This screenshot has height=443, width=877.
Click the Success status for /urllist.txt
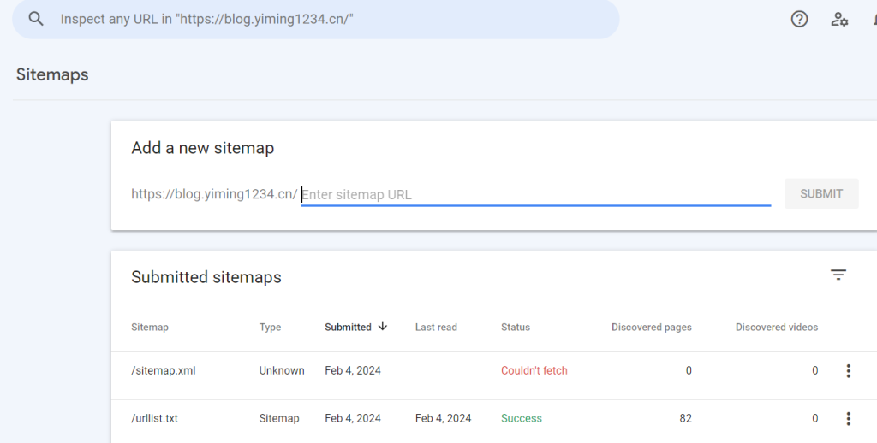[x=521, y=419]
